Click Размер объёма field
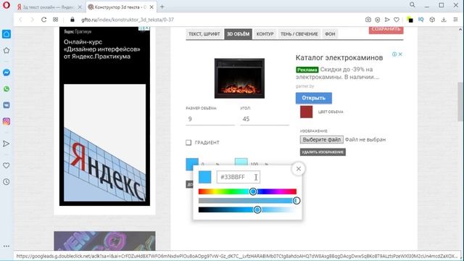Viewport: 464px width, 261px height. click(x=210, y=119)
